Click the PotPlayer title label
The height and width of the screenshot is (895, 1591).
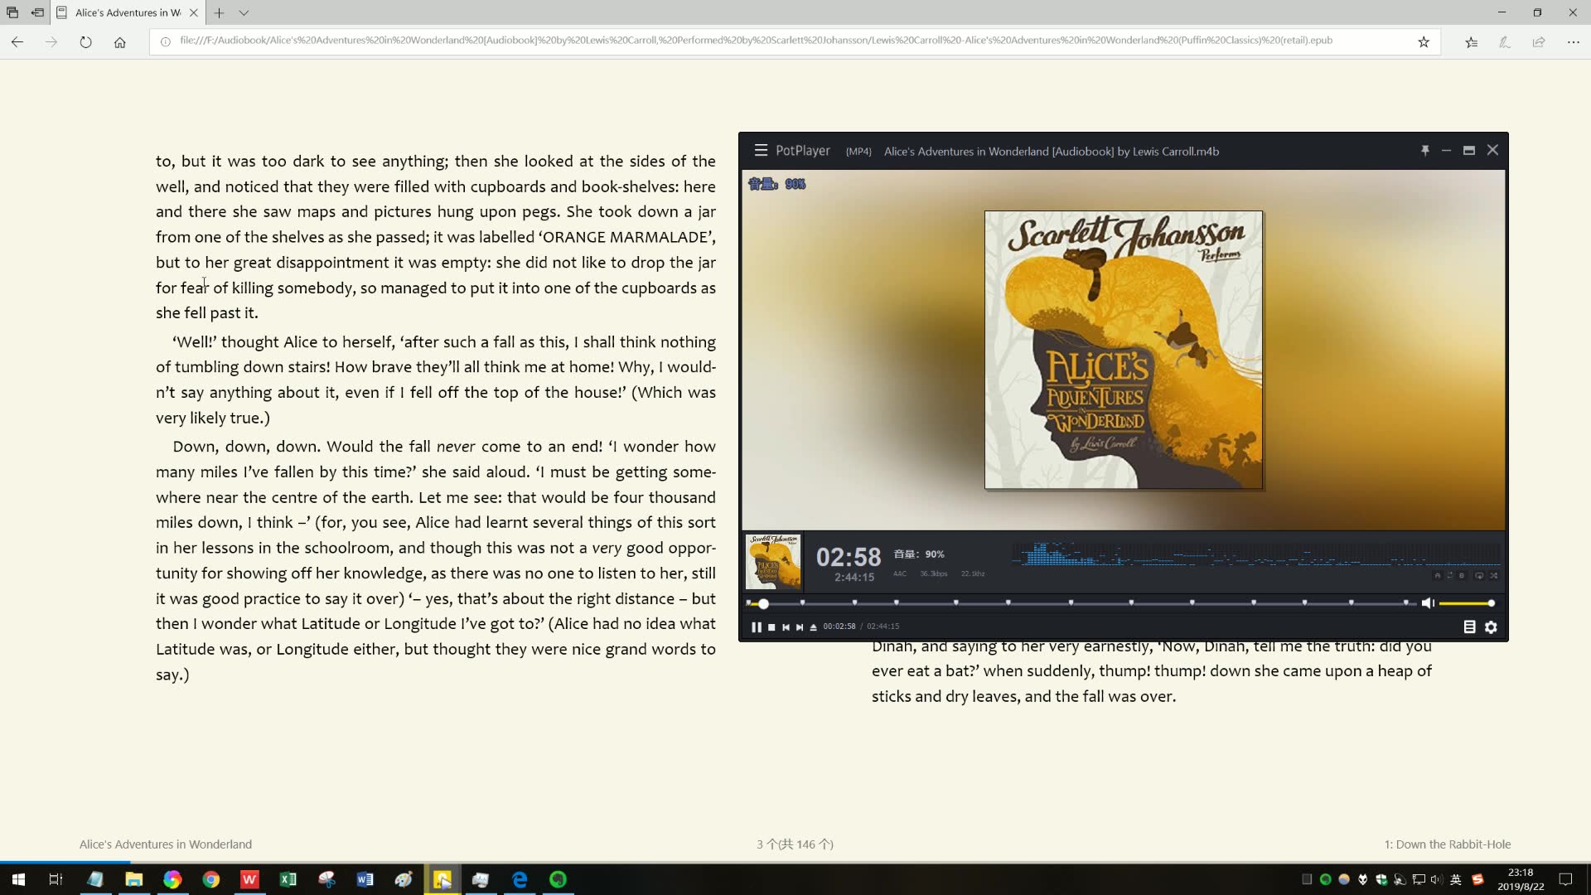coord(802,151)
